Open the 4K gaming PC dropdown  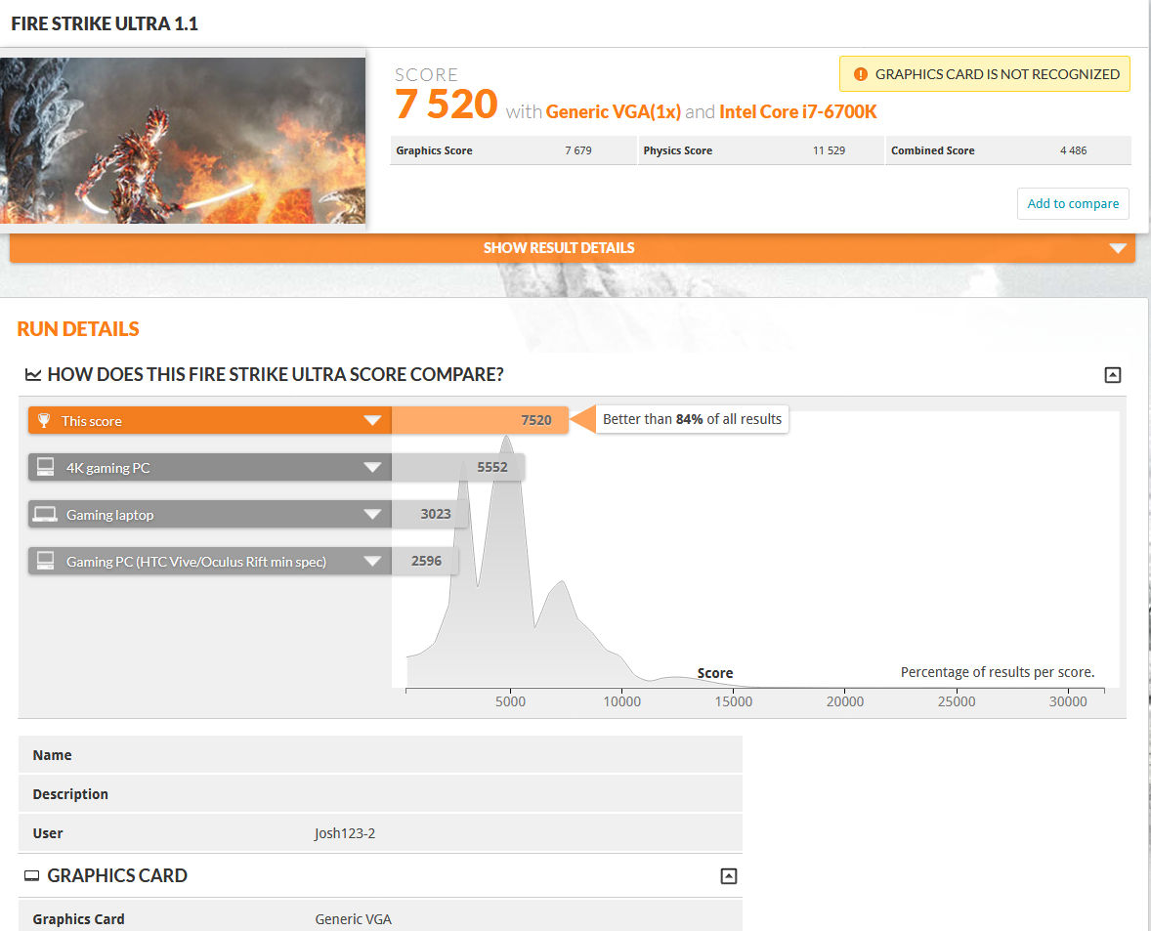tap(372, 467)
